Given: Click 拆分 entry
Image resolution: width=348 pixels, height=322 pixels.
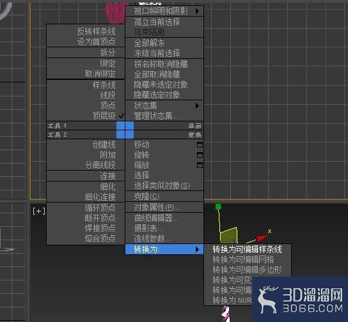Looking at the screenshot, I should point(86,52).
